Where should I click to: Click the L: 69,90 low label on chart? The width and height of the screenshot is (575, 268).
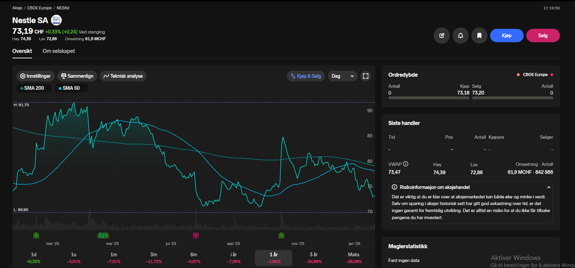pos(21,210)
